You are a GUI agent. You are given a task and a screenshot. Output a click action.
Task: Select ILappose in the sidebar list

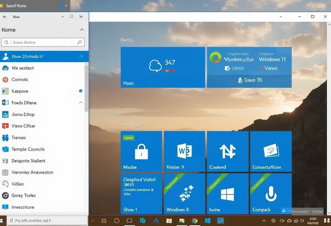[x=42, y=91]
